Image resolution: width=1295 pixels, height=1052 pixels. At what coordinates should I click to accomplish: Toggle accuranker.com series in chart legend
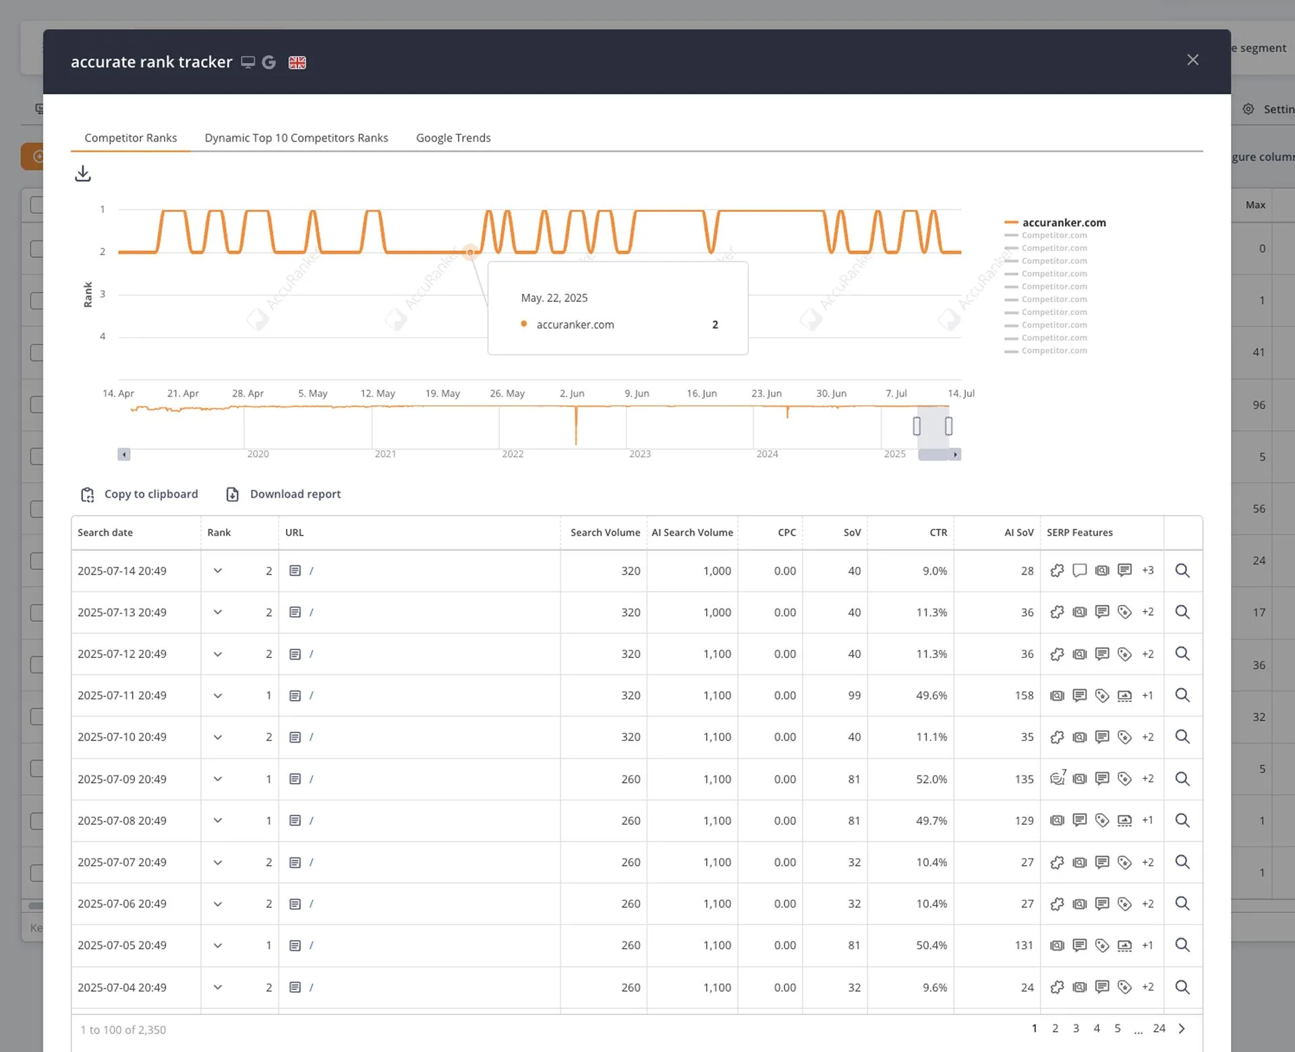pyautogui.click(x=1063, y=223)
